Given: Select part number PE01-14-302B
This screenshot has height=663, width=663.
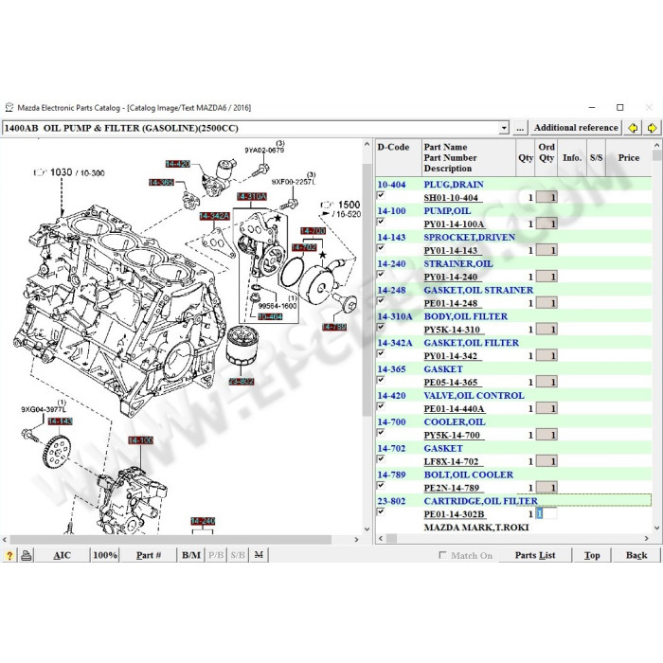Looking at the screenshot, I should tap(454, 514).
